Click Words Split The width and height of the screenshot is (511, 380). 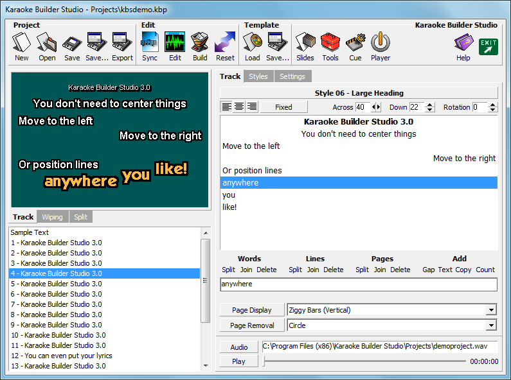pyautogui.click(x=228, y=270)
